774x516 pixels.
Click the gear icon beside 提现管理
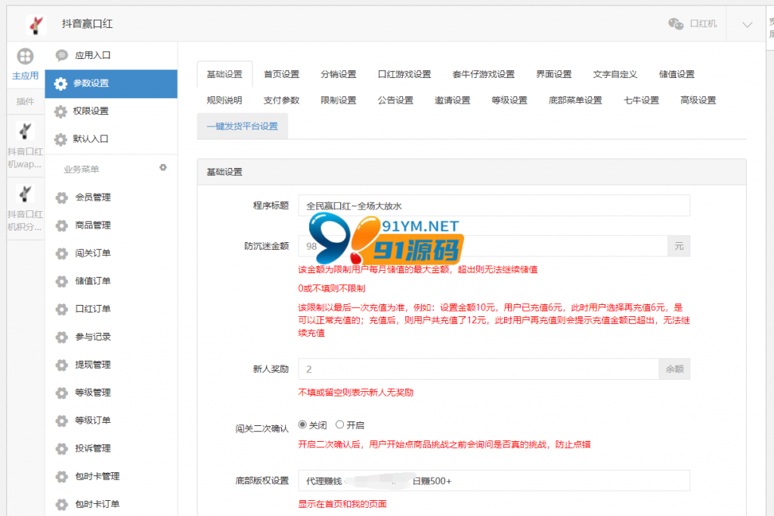pos(62,365)
